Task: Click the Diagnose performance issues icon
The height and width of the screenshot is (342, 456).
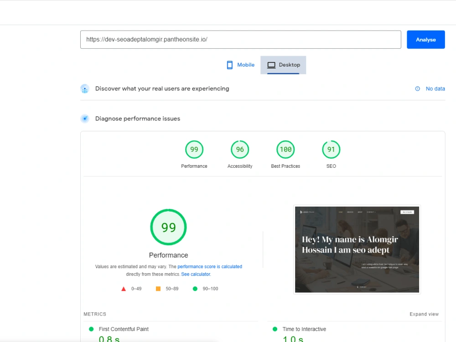Action: click(x=85, y=119)
